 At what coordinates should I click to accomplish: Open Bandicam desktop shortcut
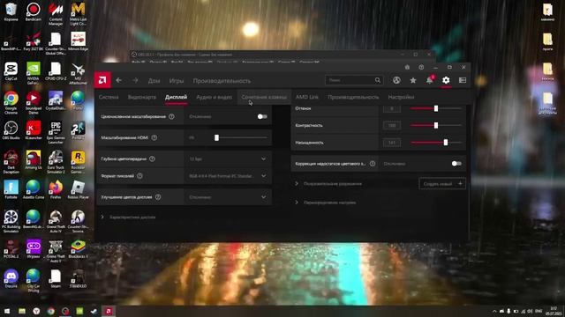pyautogui.click(x=34, y=12)
